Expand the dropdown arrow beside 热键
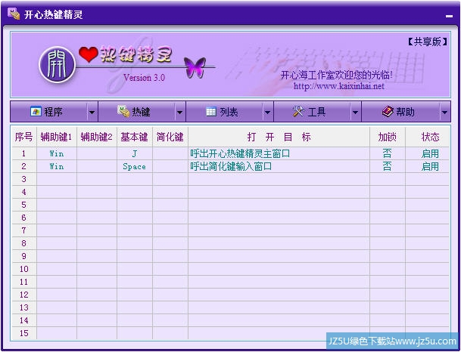Image resolution: width=461 pixels, height=352 pixels. pyautogui.click(x=179, y=112)
